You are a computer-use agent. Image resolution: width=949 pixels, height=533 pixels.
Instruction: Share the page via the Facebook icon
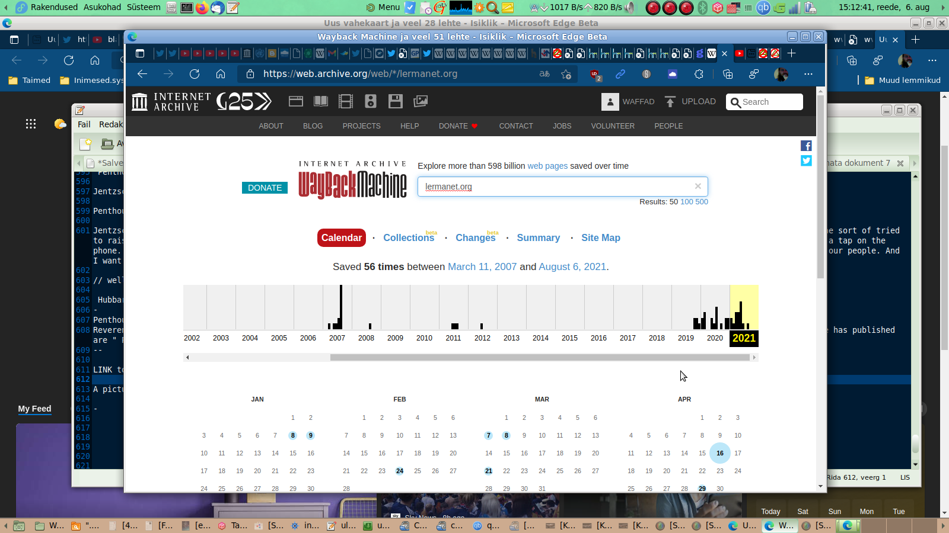click(x=806, y=146)
